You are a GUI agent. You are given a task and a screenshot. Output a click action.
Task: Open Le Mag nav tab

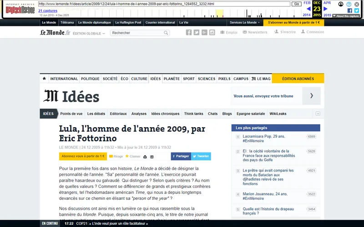click(261, 79)
